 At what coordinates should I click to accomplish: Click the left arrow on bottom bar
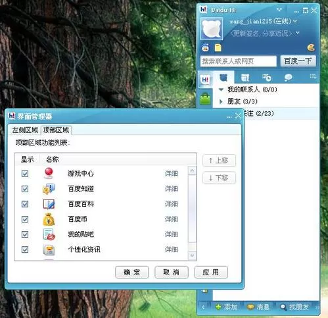click(203, 307)
